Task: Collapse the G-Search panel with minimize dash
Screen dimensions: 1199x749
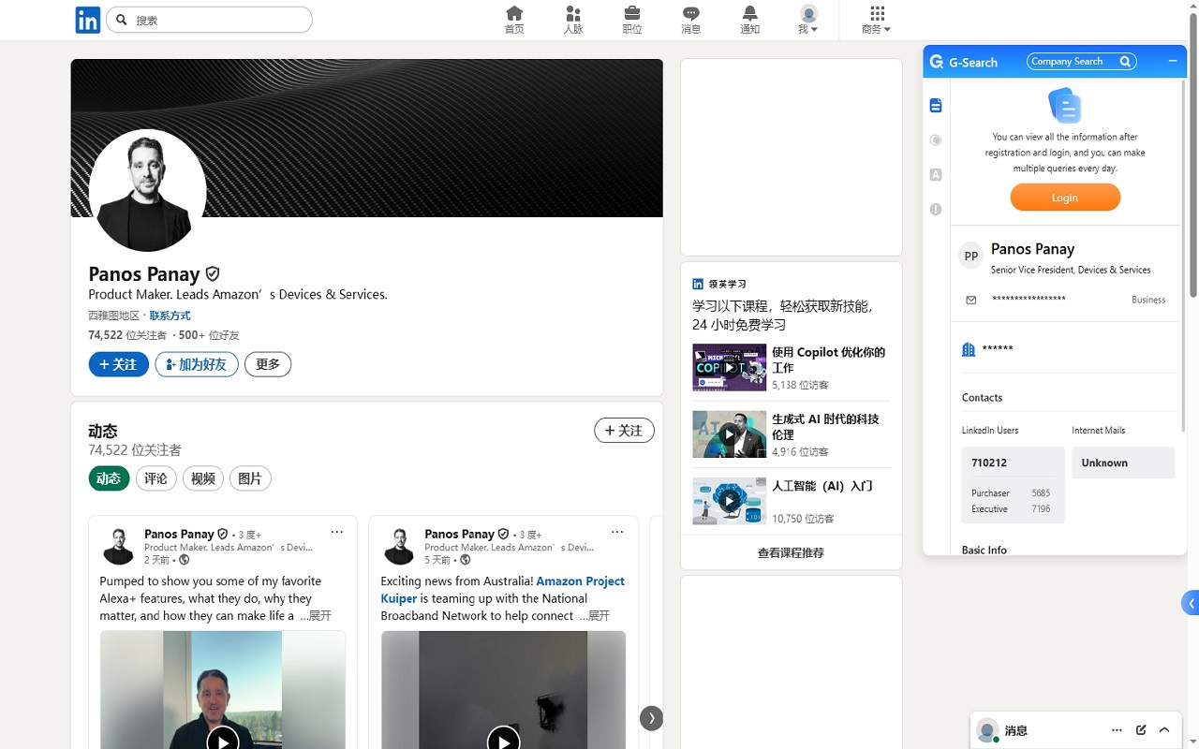Action: click(x=1172, y=60)
